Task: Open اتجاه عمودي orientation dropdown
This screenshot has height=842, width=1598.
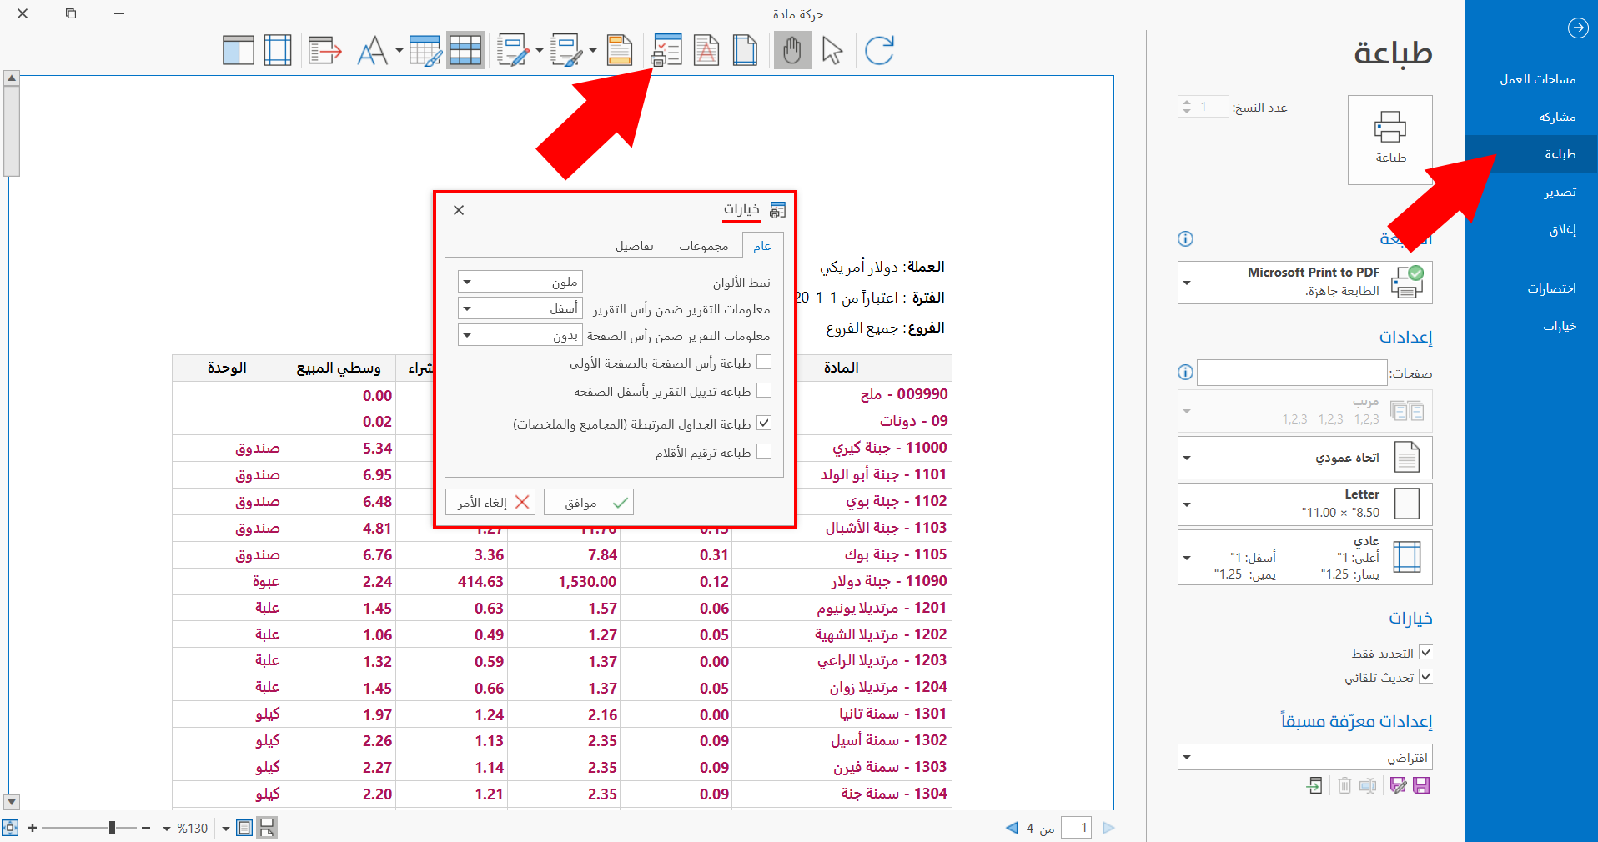Action: [1305, 458]
